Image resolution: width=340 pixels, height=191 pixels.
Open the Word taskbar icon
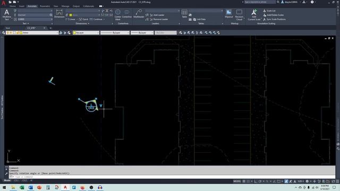pyautogui.click(x=31, y=187)
